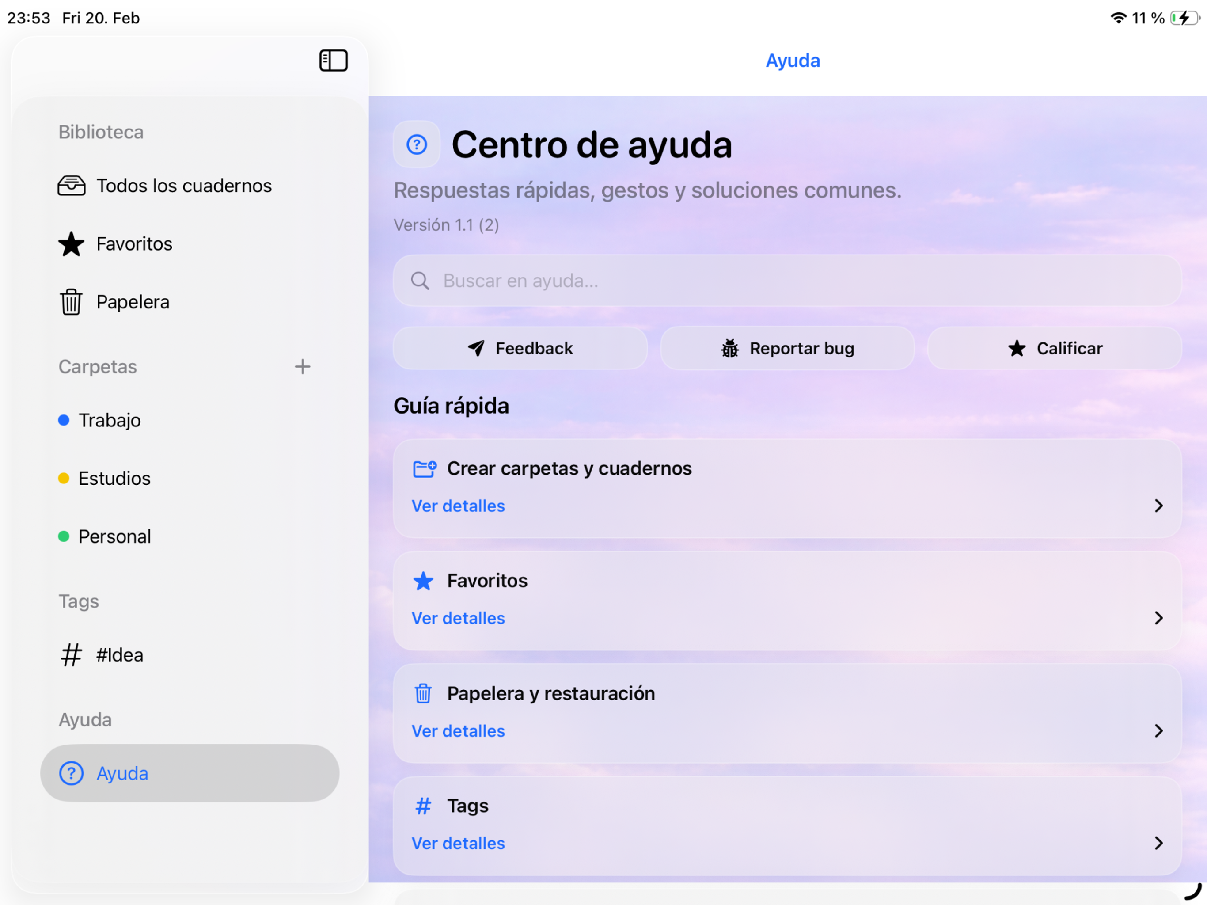The image size is (1207, 905).
Task: Click the Ayuda title in the header
Action: click(793, 61)
